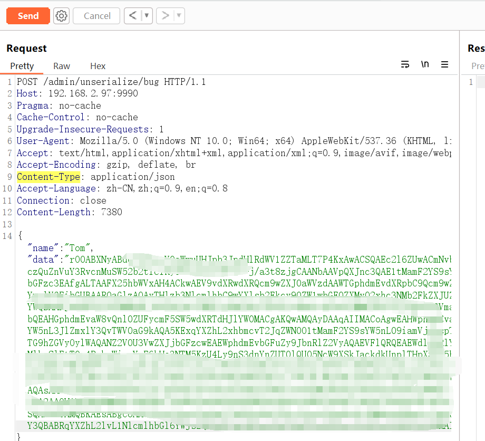Click the Accept: text/html header line
485x441 pixels.
pos(234,153)
